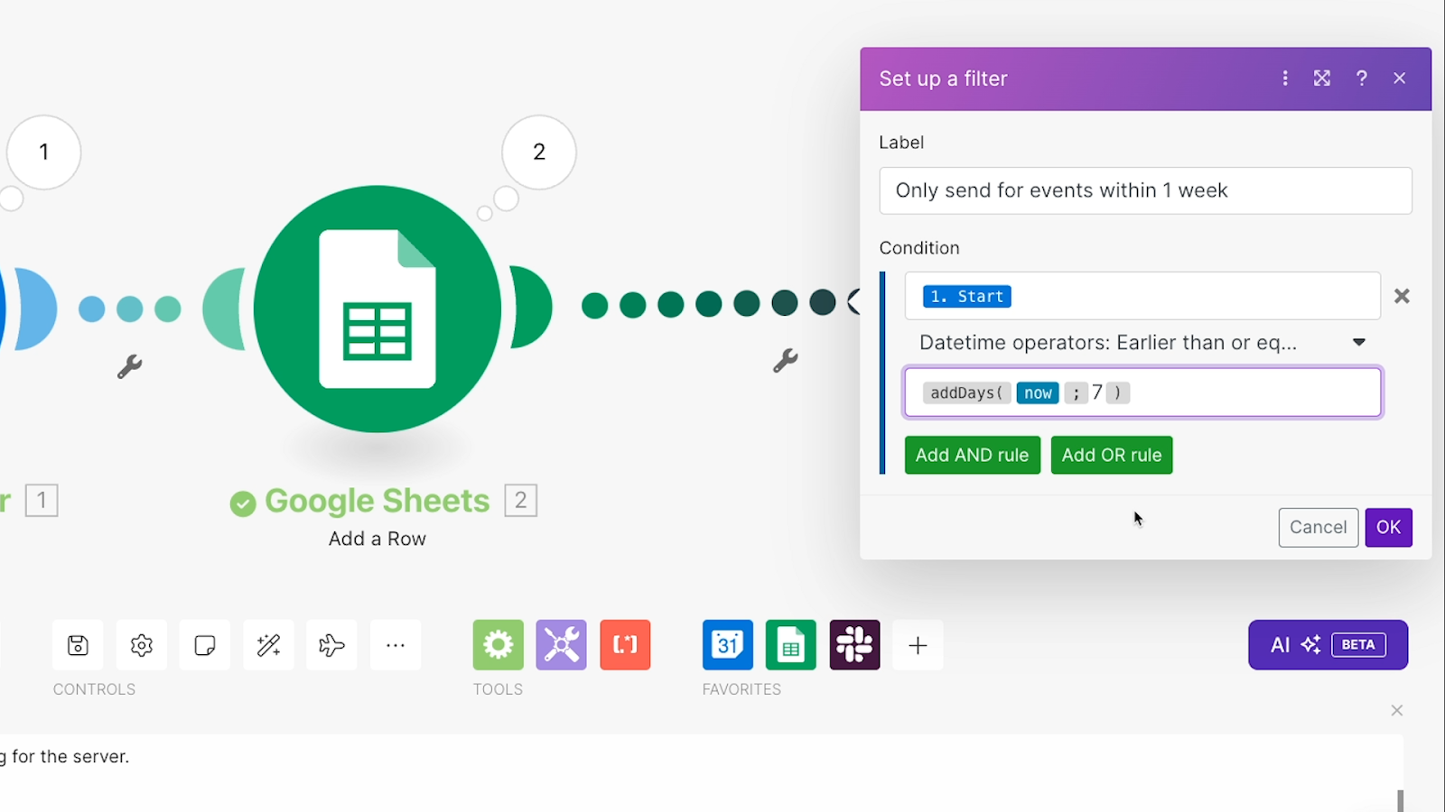Click the Add OR rule button

(1112, 455)
